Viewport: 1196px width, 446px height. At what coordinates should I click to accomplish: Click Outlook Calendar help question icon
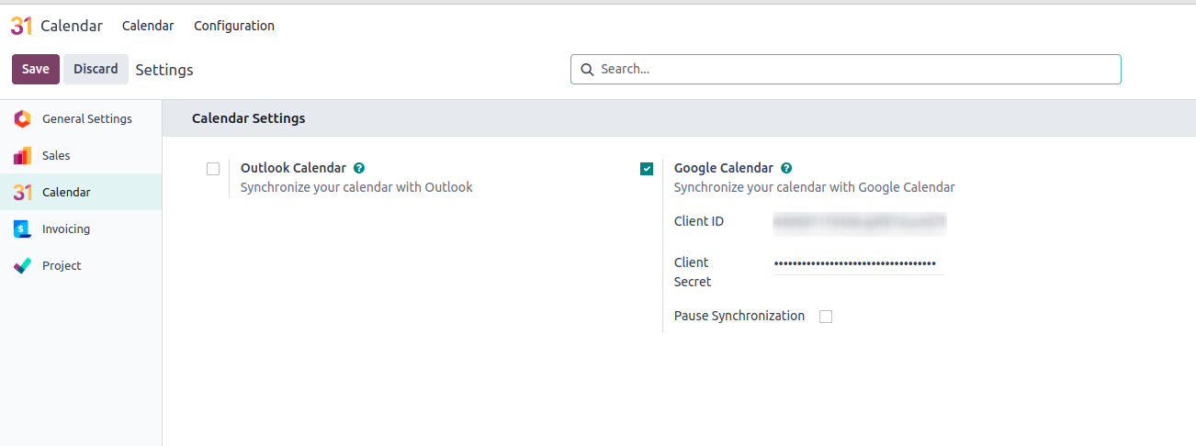(x=359, y=169)
